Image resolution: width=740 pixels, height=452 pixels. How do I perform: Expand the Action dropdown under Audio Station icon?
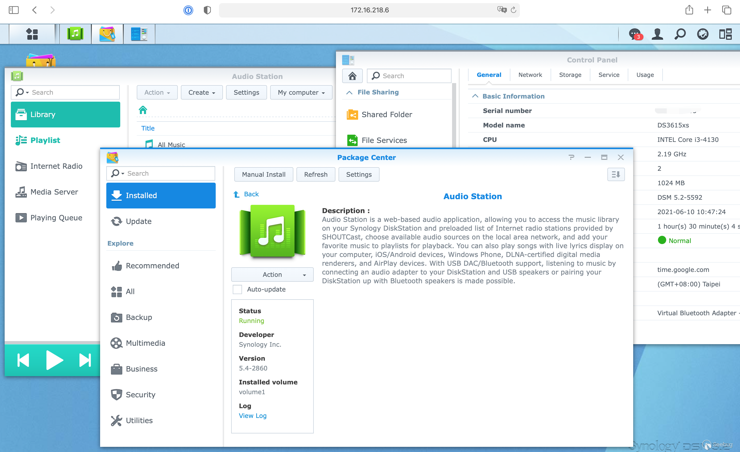pos(272,275)
